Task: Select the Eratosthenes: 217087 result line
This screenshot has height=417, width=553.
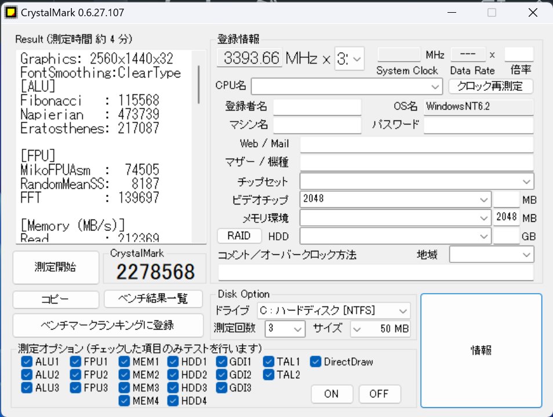Action: 90,129
